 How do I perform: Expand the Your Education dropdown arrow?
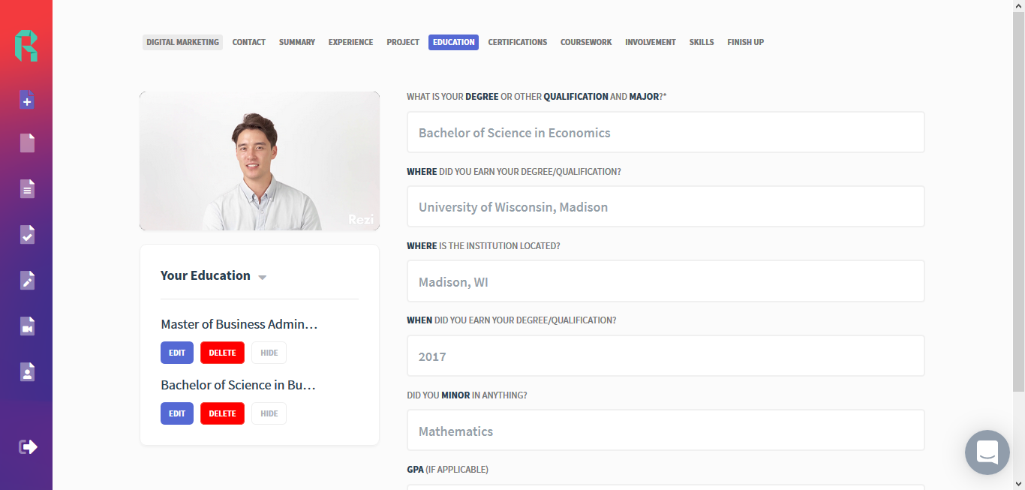pyautogui.click(x=262, y=277)
